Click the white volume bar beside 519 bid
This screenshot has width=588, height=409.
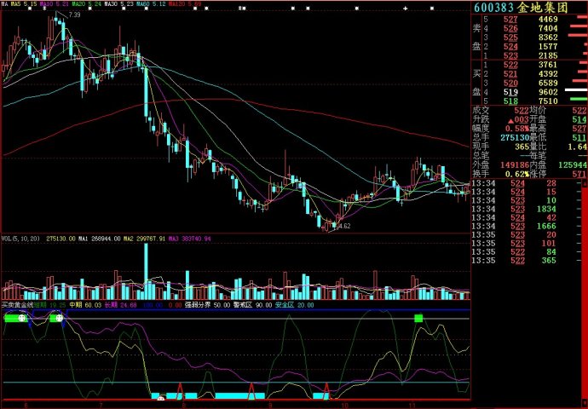click(x=574, y=91)
